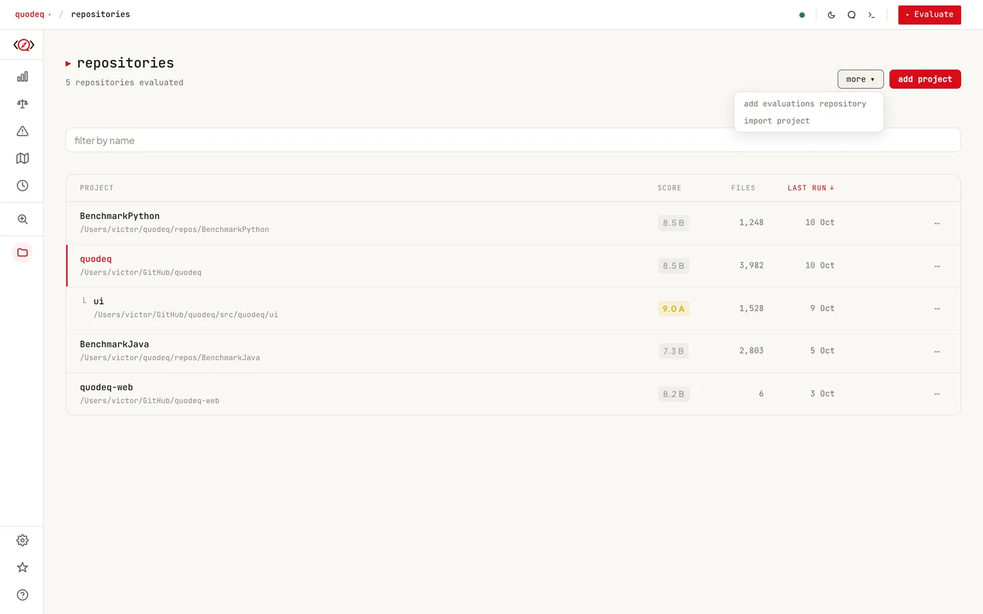983x614 pixels.
Task: Click the 1,248 files value
Action: tap(752, 222)
